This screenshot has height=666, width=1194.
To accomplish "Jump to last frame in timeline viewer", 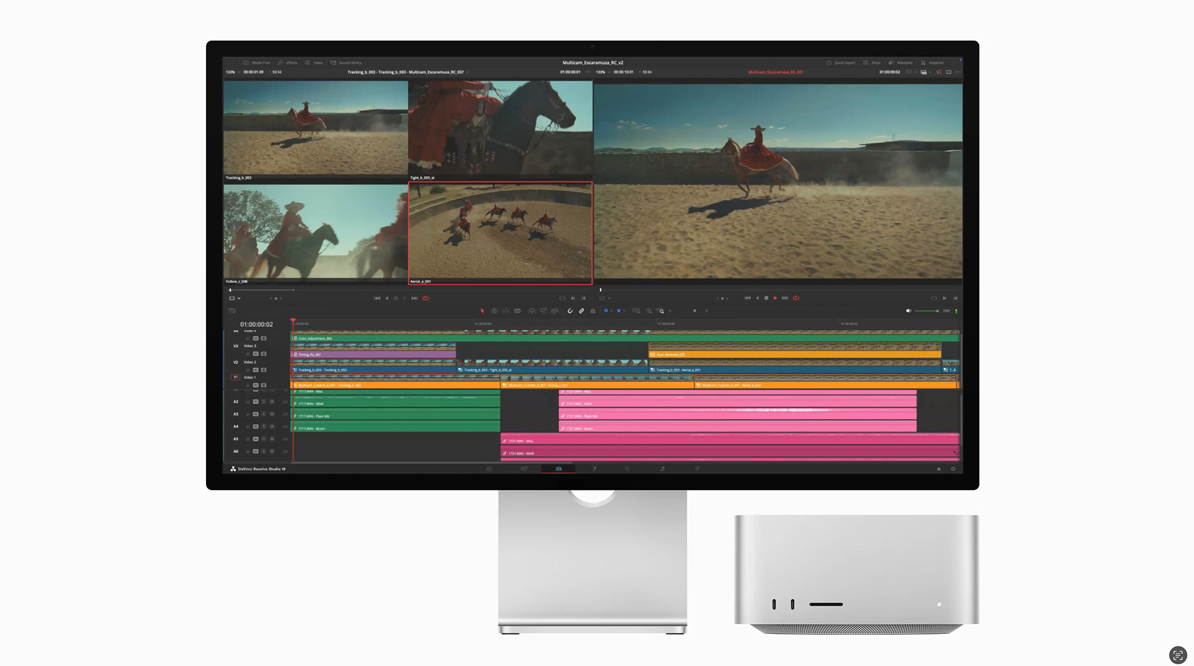I will tap(785, 298).
